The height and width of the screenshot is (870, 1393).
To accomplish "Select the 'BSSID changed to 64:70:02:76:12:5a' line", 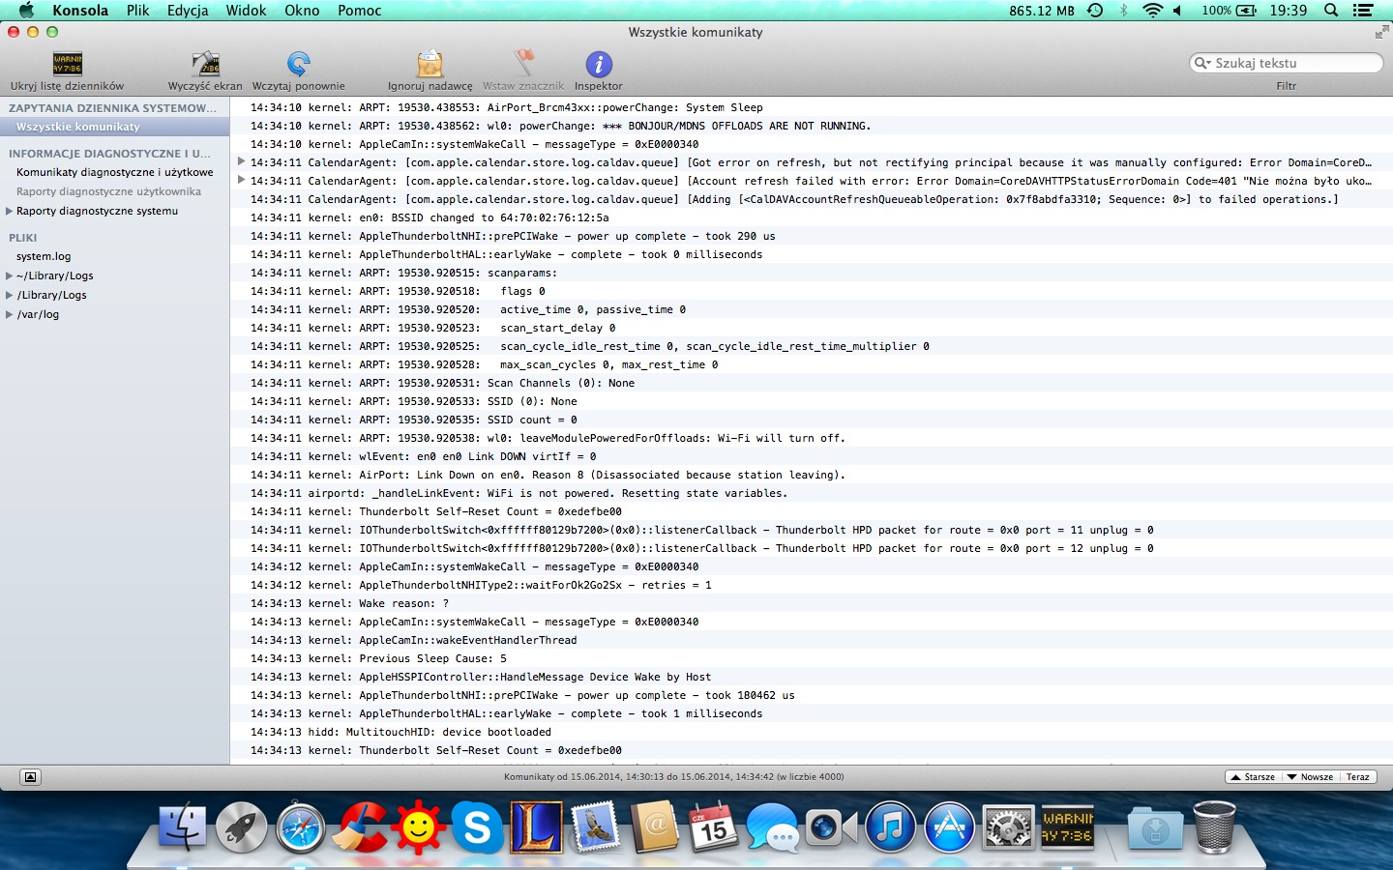I will point(811,217).
